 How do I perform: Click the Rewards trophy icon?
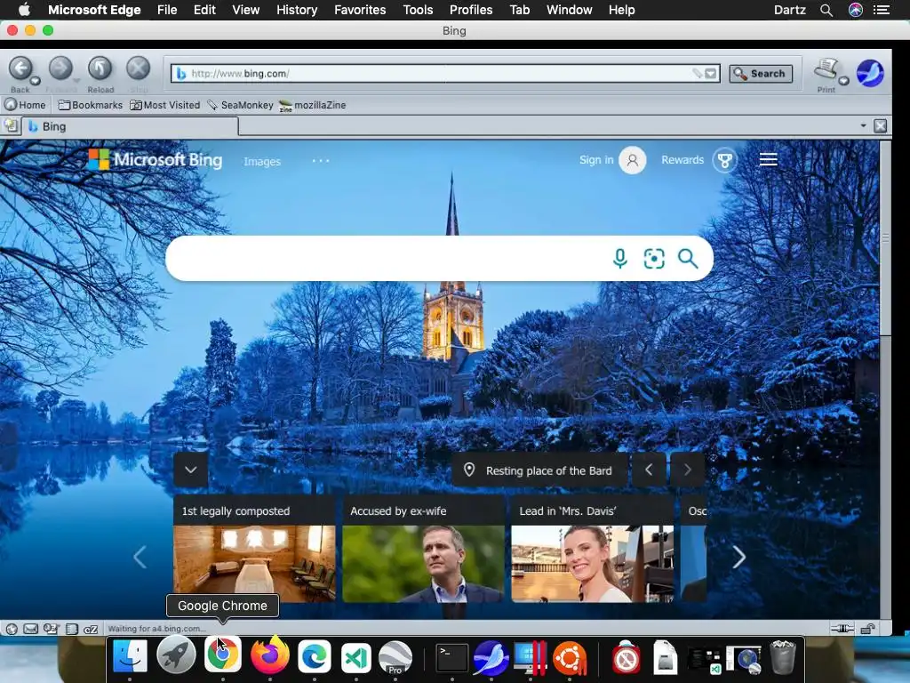[x=724, y=160]
